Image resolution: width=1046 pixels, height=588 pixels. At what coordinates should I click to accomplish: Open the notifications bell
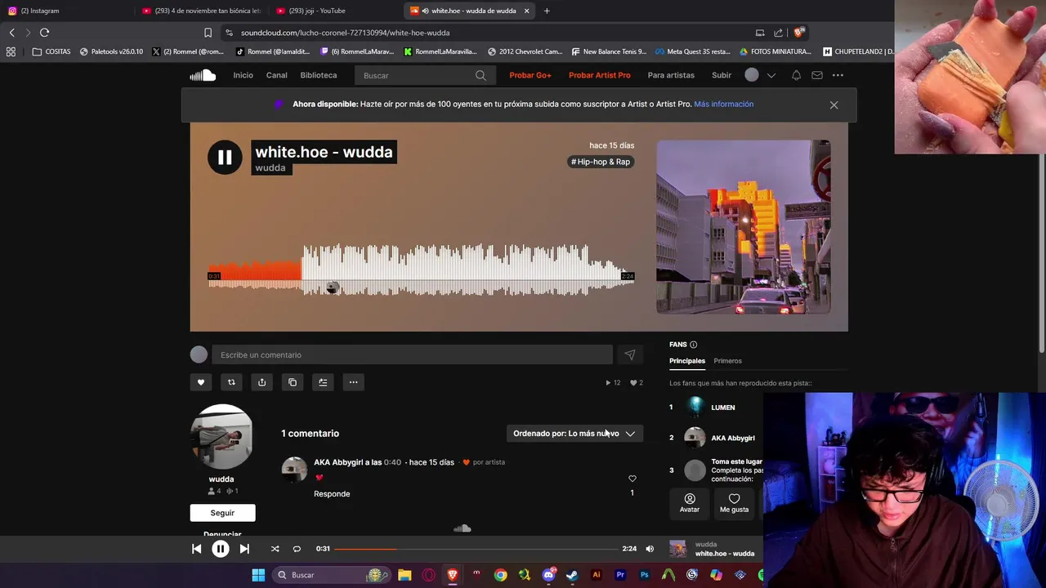[796, 75]
